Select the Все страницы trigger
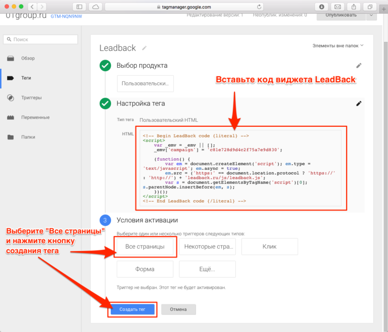 (x=145, y=247)
